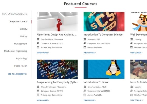
Task: Click book icon next to Computer Science (CS295)
Action: tap(38, 43)
